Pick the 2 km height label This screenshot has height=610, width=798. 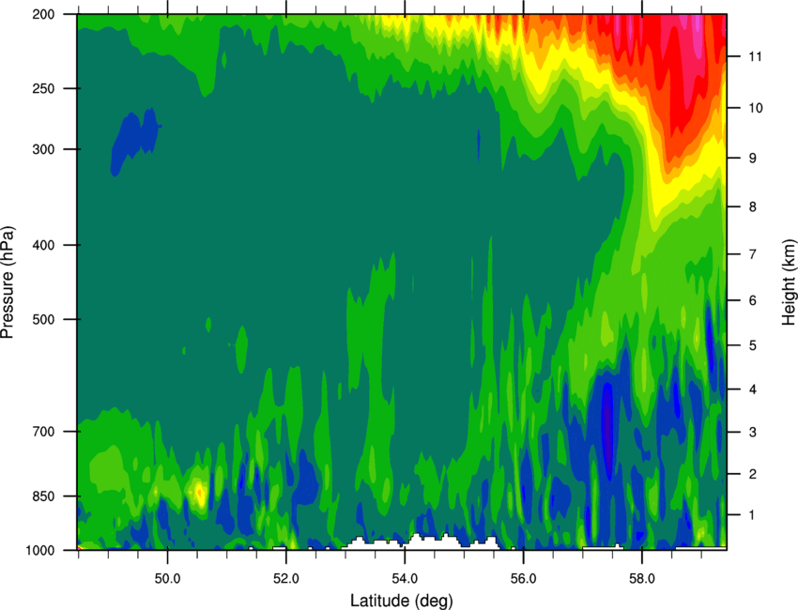tap(752, 474)
